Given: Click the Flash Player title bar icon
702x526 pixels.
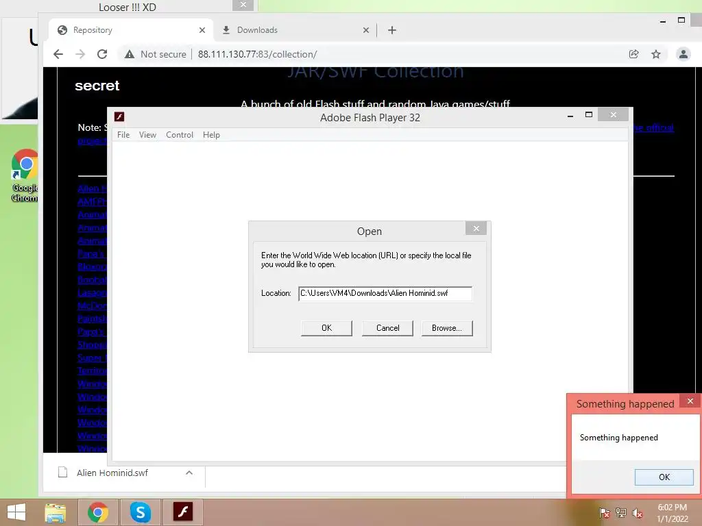Looking at the screenshot, I should click(x=119, y=116).
